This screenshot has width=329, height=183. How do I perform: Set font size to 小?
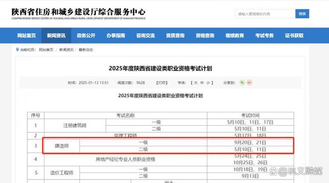[x=208, y=83]
